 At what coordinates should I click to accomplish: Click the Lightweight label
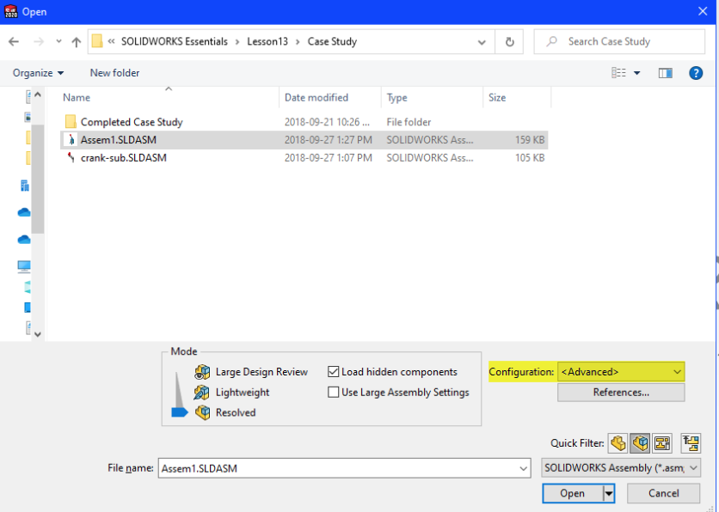coord(243,393)
